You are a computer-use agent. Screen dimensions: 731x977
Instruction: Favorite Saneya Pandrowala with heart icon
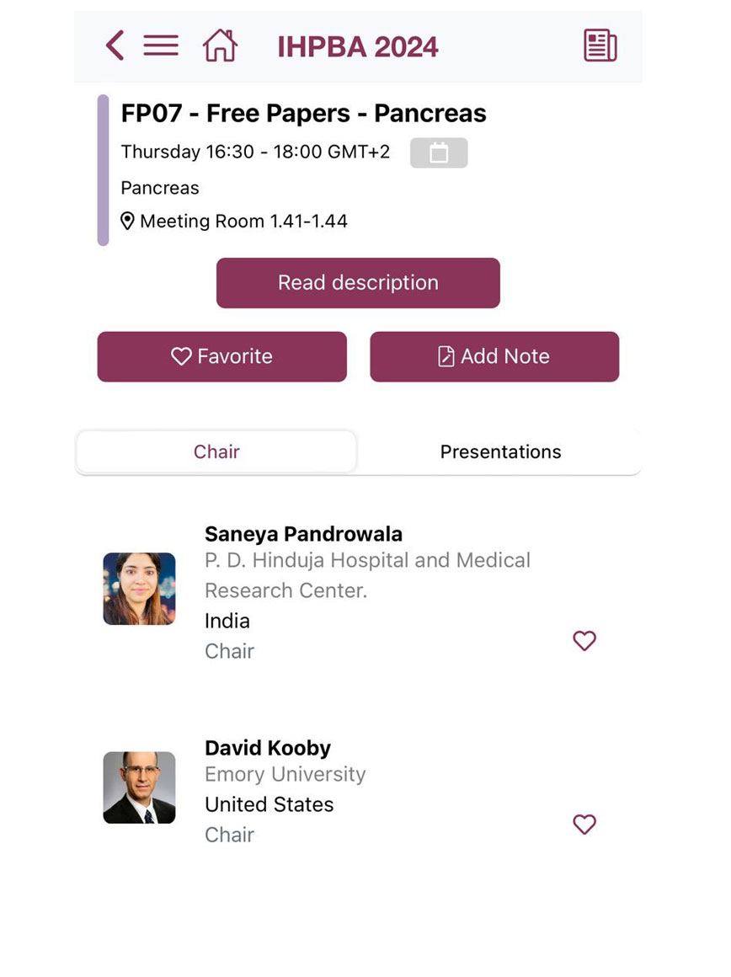584,641
